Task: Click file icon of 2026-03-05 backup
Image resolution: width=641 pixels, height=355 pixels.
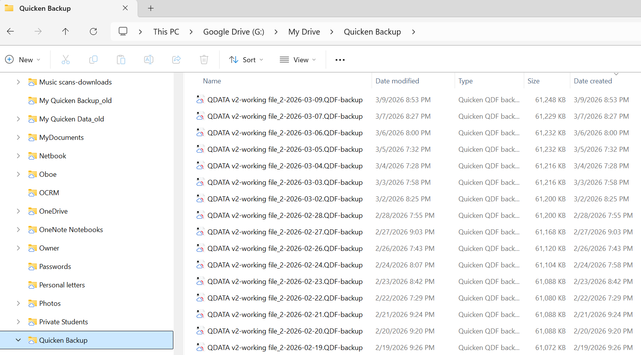Action: [x=200, y=149]
